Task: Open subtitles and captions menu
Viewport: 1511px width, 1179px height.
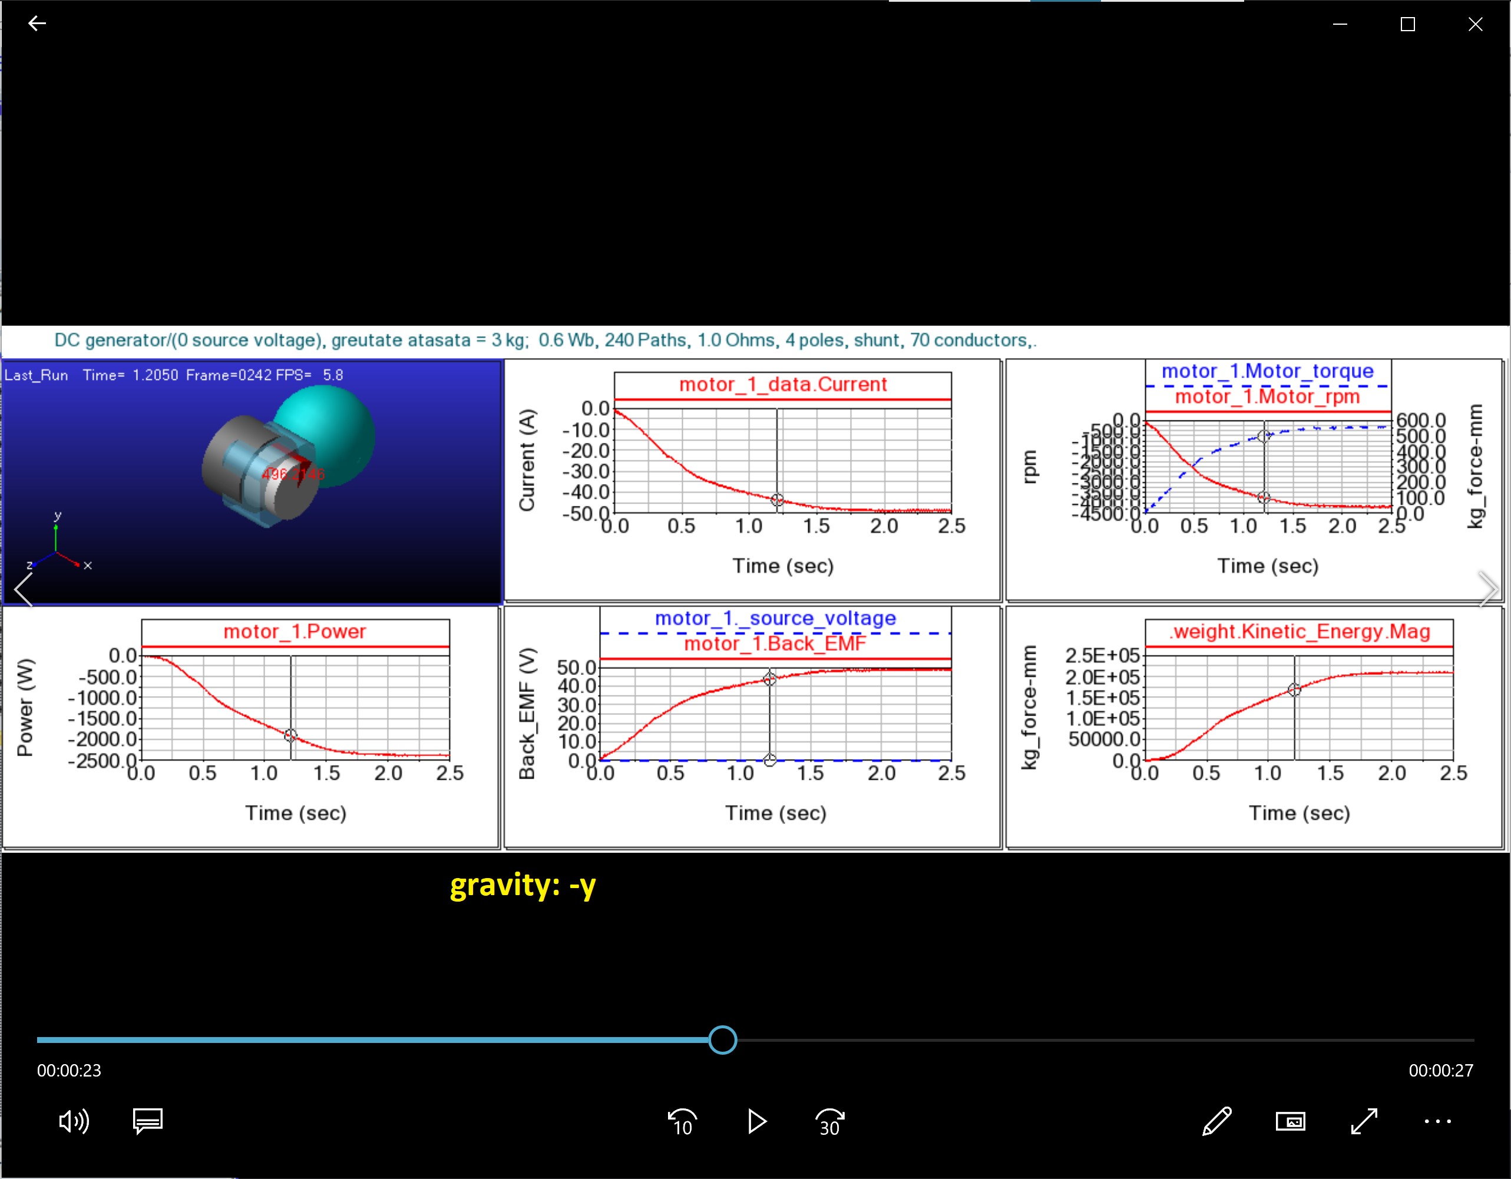Action: point(147,1121)
